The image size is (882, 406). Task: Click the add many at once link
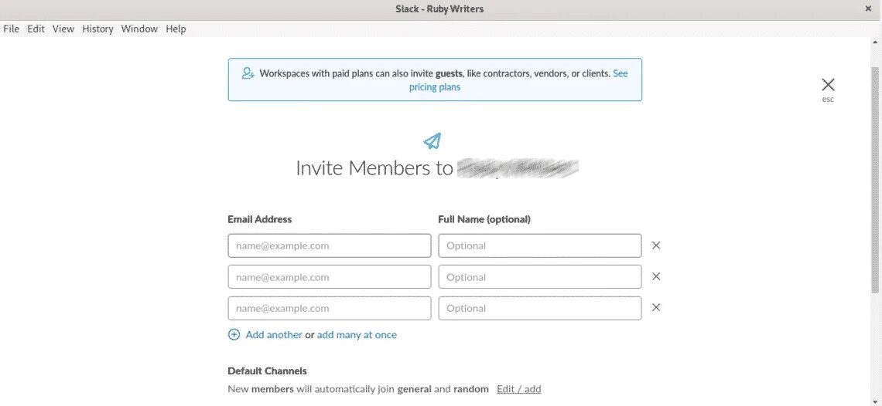click(357, 335)
